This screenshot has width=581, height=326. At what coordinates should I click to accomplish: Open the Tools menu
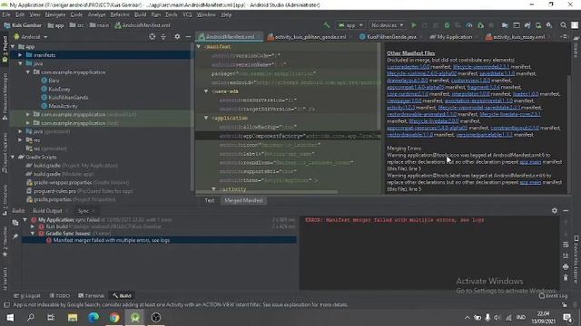click(x=172, y=14)
